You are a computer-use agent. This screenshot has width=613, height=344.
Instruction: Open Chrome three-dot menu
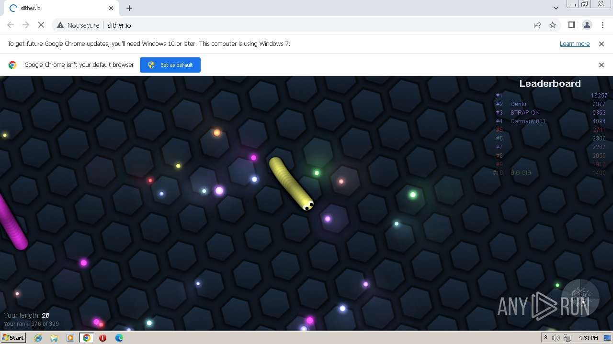pos(602,25)
